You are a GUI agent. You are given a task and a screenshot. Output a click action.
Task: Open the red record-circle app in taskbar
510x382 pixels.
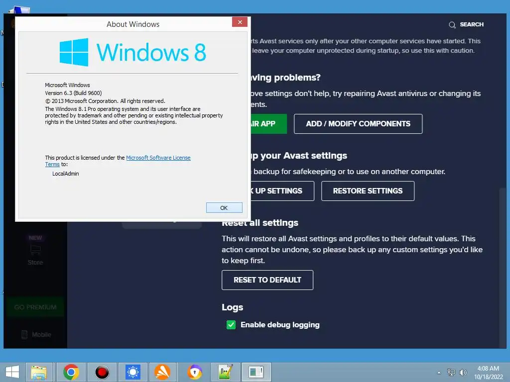102,372
